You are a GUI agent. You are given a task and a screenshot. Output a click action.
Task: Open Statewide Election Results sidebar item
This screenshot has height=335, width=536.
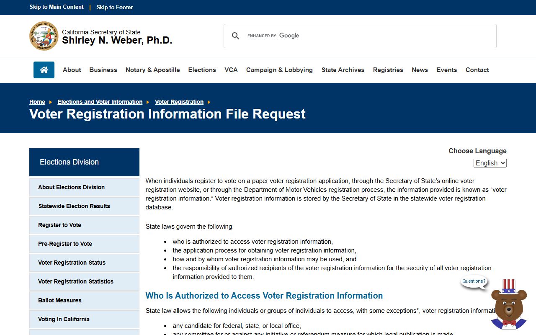point(84,206)
